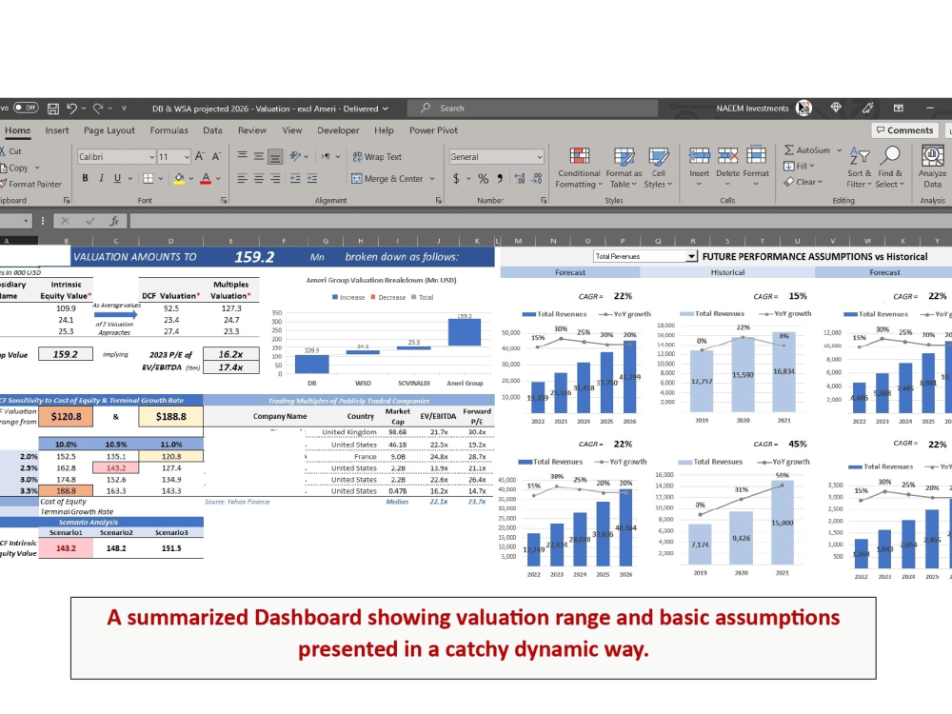This screenshot has width=952, height=714.
Task: Open the Comments pane button
Action: (904, 129)
